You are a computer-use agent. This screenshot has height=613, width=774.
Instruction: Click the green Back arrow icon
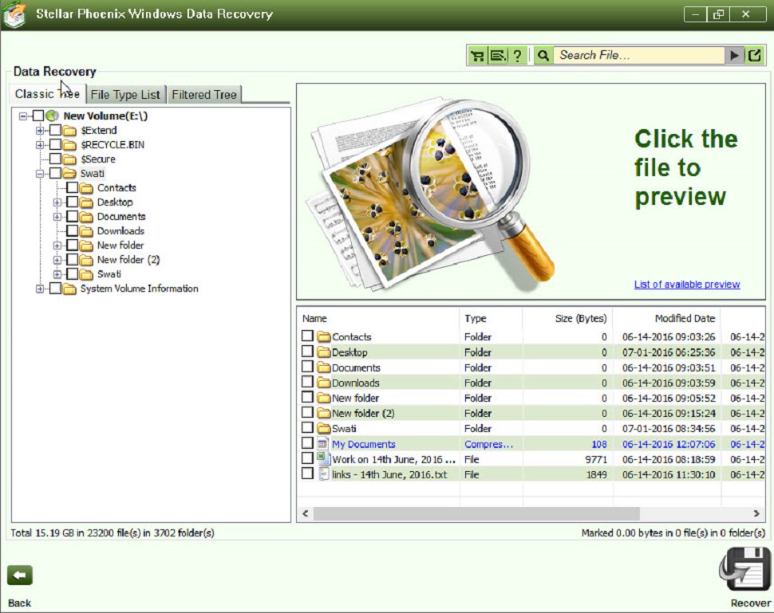click(20, 575)
